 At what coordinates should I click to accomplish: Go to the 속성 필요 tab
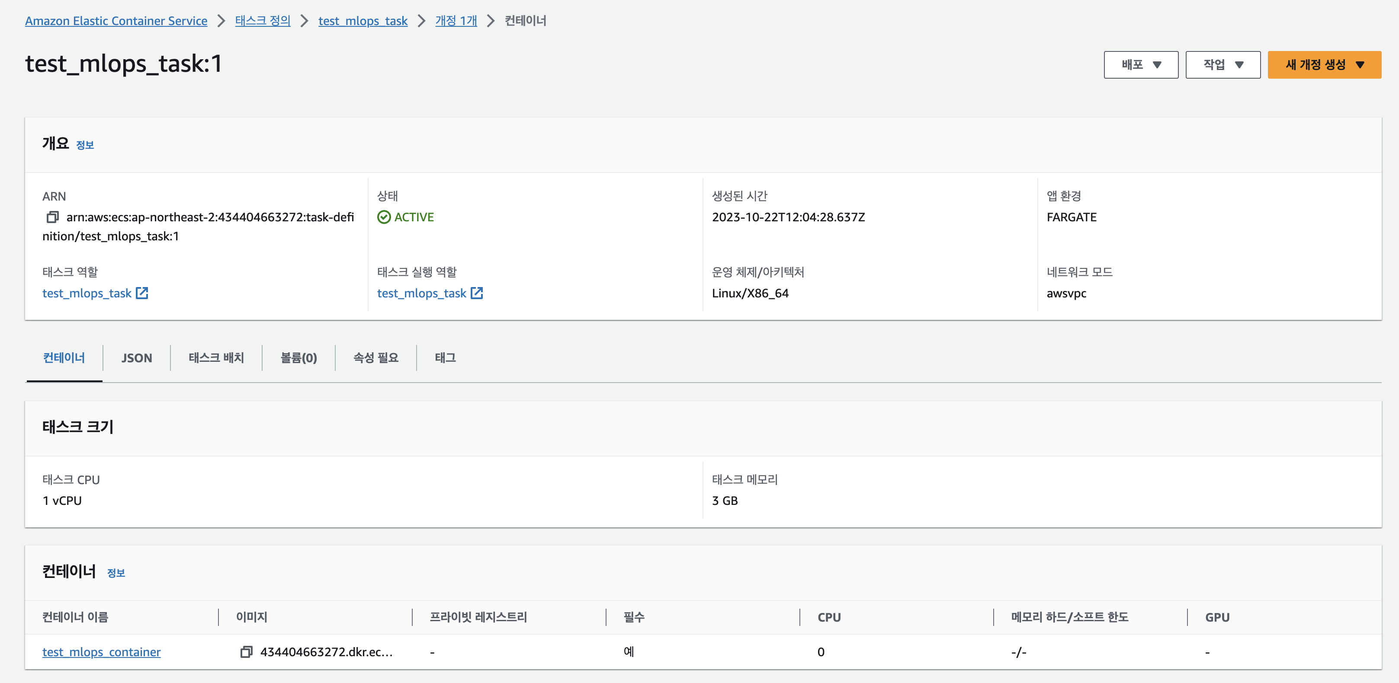375,358
